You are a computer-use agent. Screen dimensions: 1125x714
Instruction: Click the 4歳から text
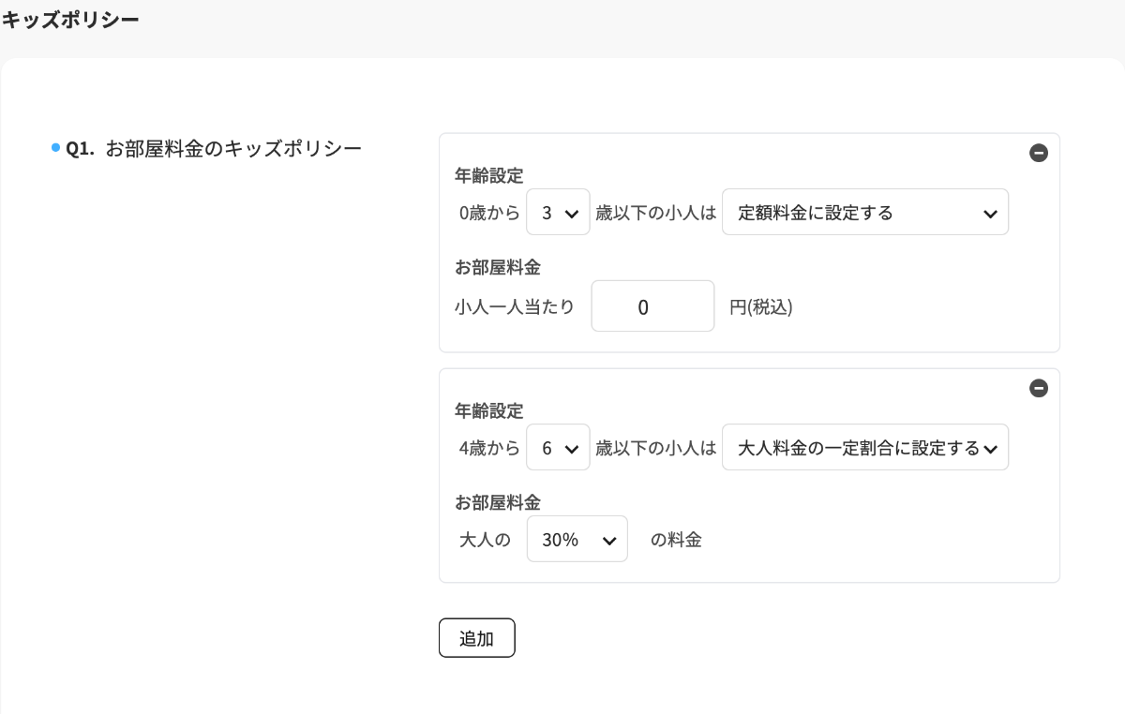pos(488,448)
